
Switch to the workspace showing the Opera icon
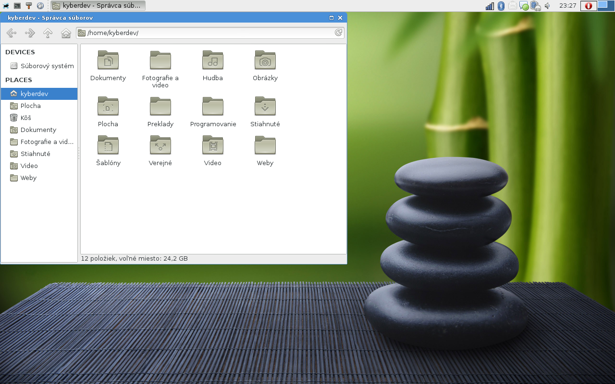point(589,6)
